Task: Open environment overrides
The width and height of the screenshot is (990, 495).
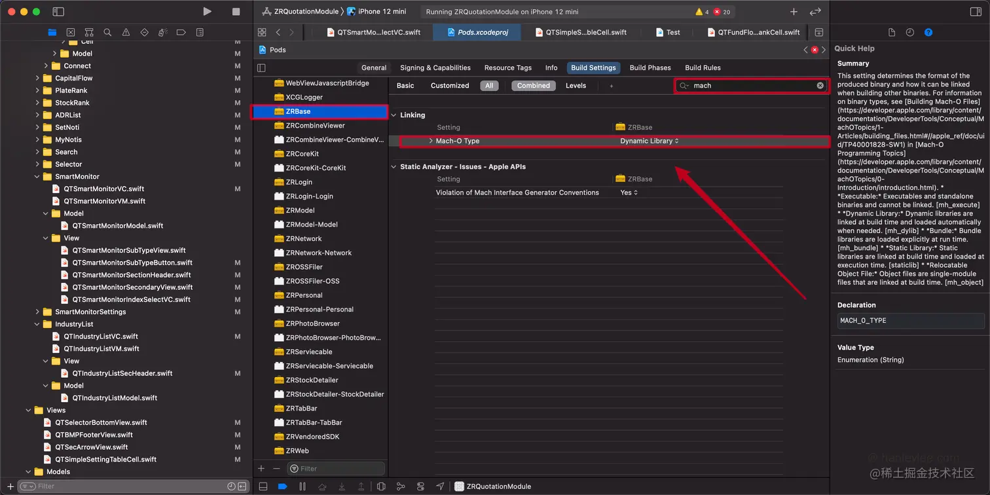Action: 420,486
